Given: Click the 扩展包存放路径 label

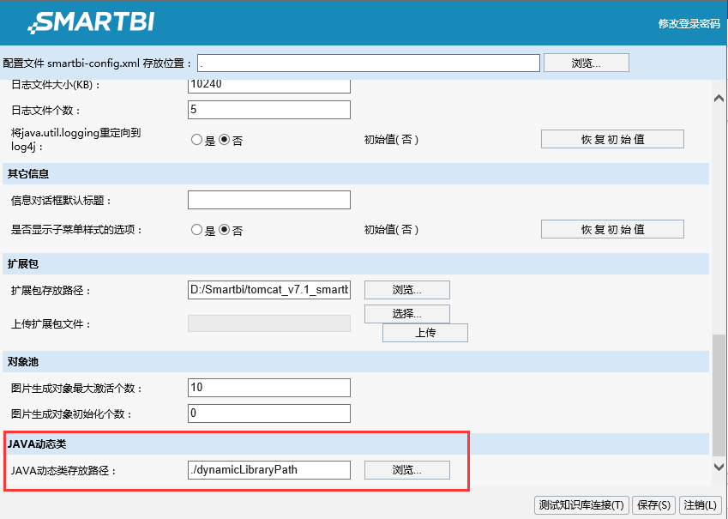Looking at the screenshot, I should point(51,291).
